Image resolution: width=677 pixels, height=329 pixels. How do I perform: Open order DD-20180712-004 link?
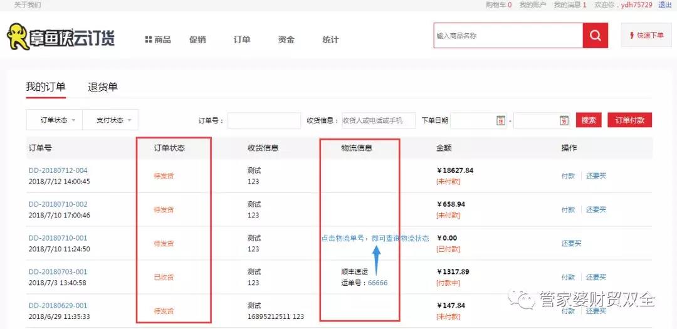pyautogui.click(x=58, y=170)
